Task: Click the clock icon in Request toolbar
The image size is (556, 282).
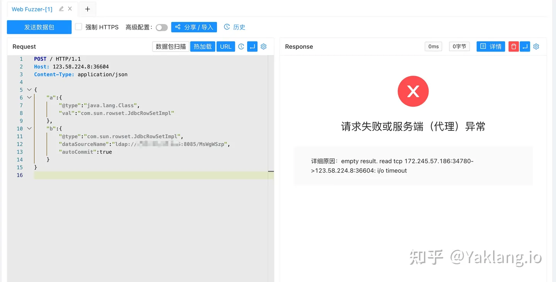Action: coord(241,47)
